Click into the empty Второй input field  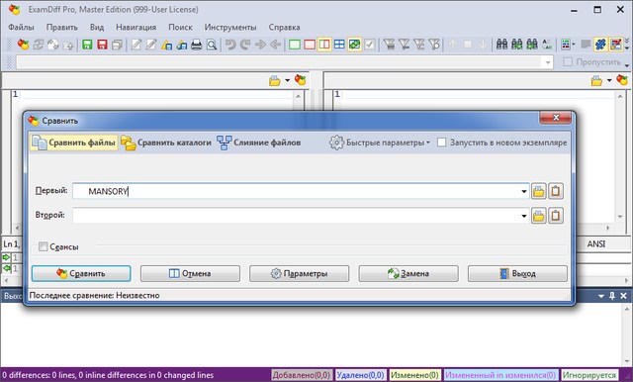301,216
